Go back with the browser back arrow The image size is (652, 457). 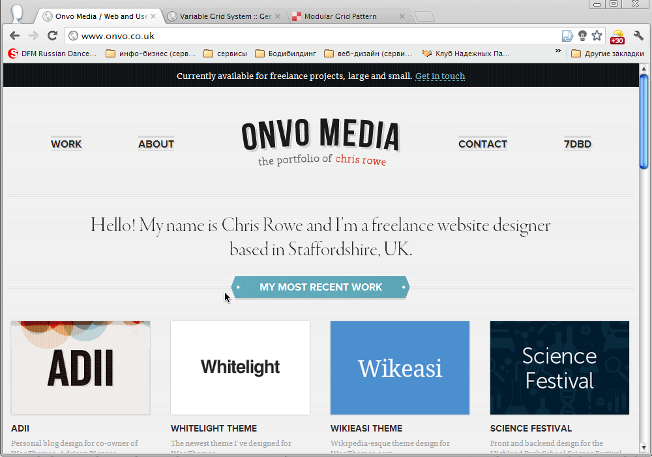(14, 36)
